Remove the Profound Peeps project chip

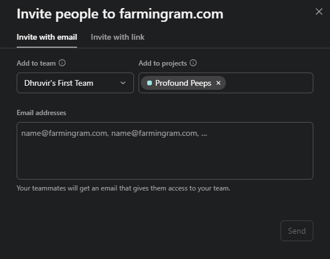pyautogui.click(x=218, y=83)
